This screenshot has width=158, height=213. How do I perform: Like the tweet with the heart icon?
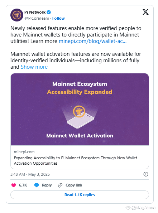point(14,185)
